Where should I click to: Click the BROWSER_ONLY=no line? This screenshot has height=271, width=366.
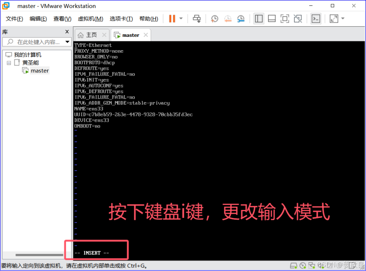tap(96, 57)
